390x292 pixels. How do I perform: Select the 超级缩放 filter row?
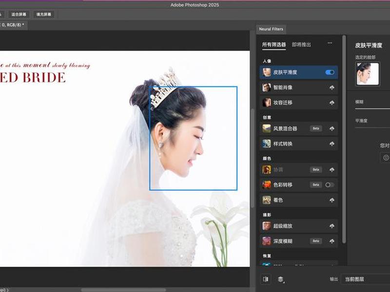(x=298, y=226)
